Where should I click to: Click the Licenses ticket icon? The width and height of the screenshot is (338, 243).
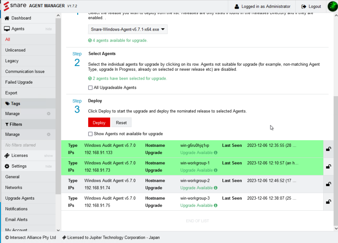(7, 155)
